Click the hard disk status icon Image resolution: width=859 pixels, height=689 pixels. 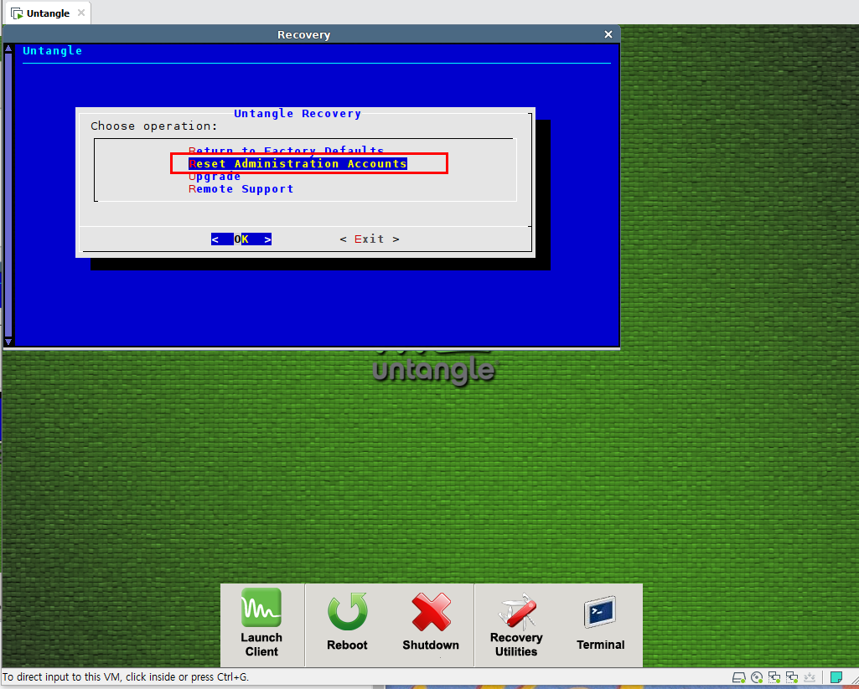pos(739,677)
